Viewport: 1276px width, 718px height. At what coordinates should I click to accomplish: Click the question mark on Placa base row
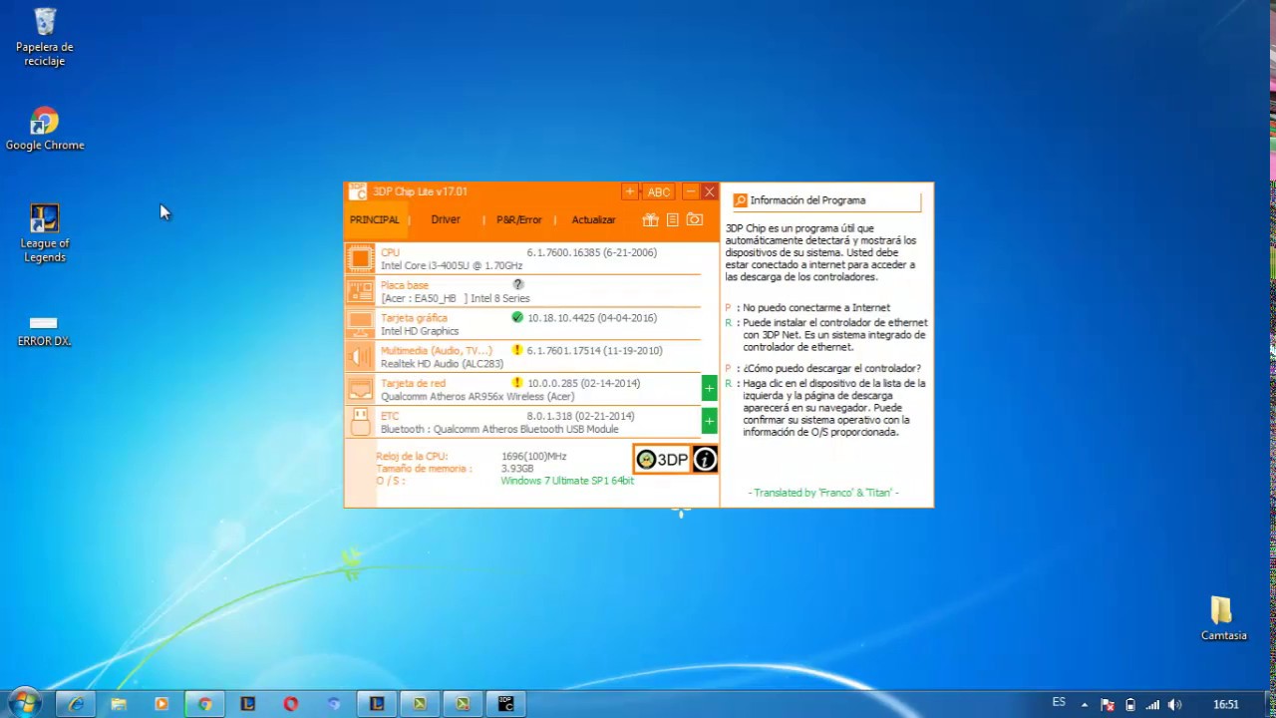coord(517,284)
